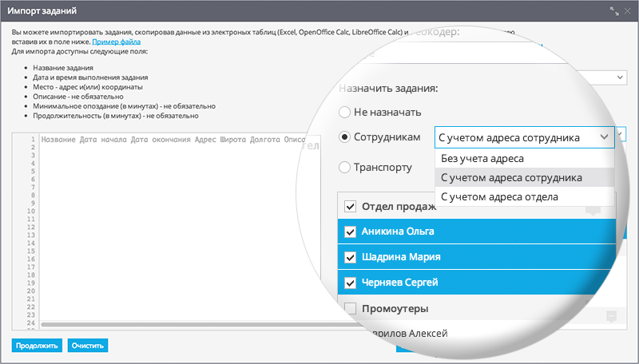Viewport: 639px width, 364px height.
Task: Select the 'Сотрудникам' radio button
Action: point(345,137)
